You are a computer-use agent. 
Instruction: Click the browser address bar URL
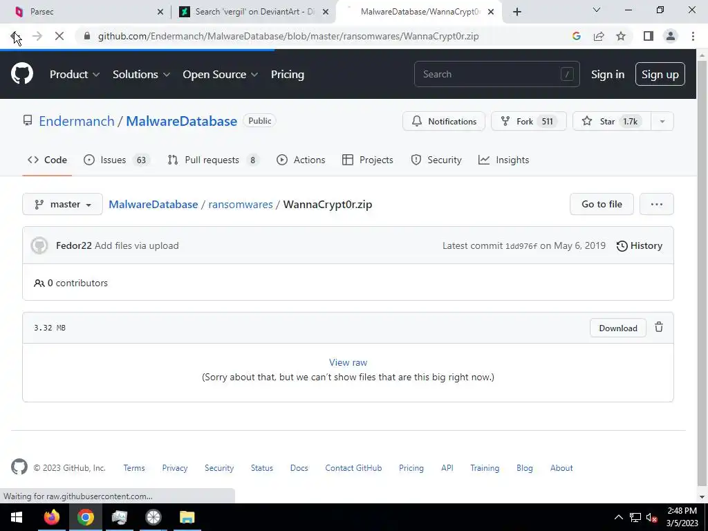point(288,36)
